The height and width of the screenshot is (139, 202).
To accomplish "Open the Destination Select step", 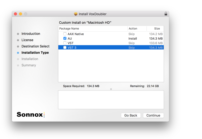I will click(35, 46).
